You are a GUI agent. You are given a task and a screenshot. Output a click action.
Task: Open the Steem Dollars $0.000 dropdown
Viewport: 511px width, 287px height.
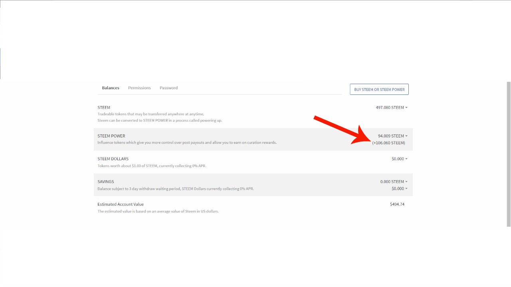[x=400, y=159]
